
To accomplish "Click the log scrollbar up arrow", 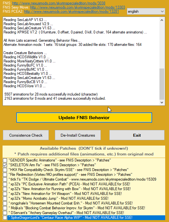I will (x=162, y=20).
